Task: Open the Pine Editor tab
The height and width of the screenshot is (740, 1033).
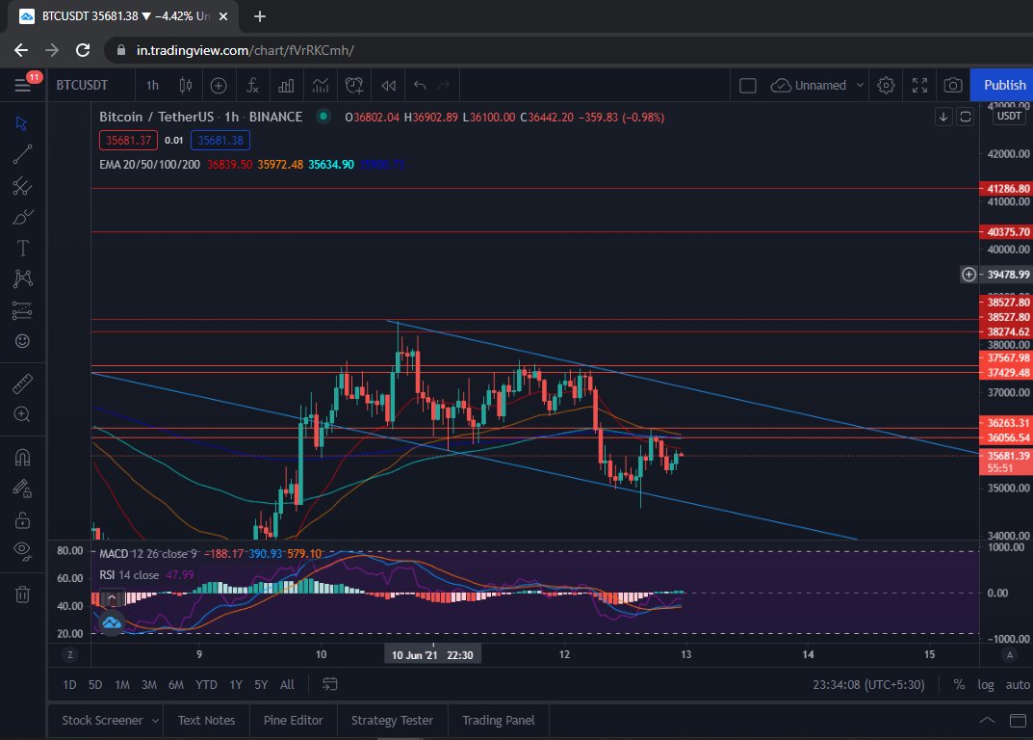Action: pos(294,720)
